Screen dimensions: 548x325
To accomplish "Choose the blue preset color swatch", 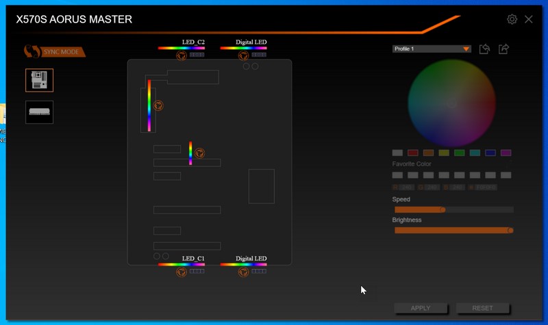I will point(490,153).
